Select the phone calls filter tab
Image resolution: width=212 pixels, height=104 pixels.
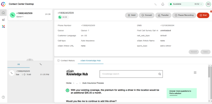click(x=40, y=64)
